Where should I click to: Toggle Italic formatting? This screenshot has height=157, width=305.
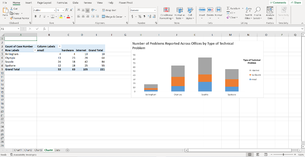point(40,17)
